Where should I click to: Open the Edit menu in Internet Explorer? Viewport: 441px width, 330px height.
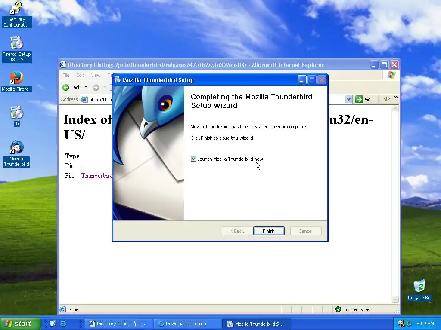[x=80, y=75]
